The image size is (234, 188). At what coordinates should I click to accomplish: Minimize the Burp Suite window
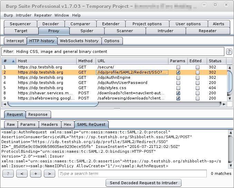pos(204,5)
